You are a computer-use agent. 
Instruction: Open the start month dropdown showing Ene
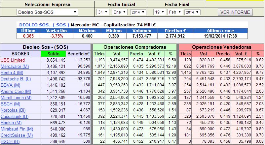[x=120, y=12]
